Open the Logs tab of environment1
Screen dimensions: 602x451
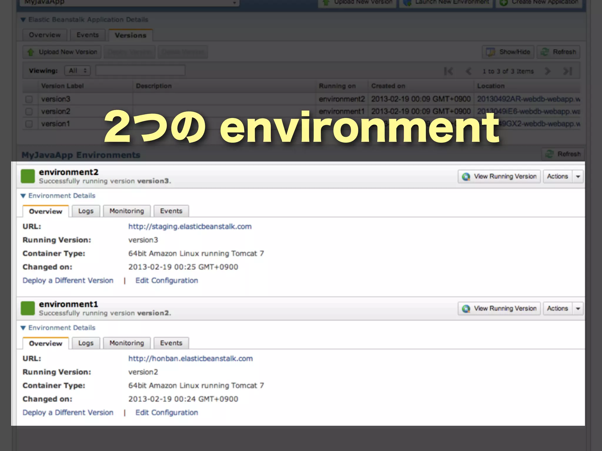pos(86,343)
